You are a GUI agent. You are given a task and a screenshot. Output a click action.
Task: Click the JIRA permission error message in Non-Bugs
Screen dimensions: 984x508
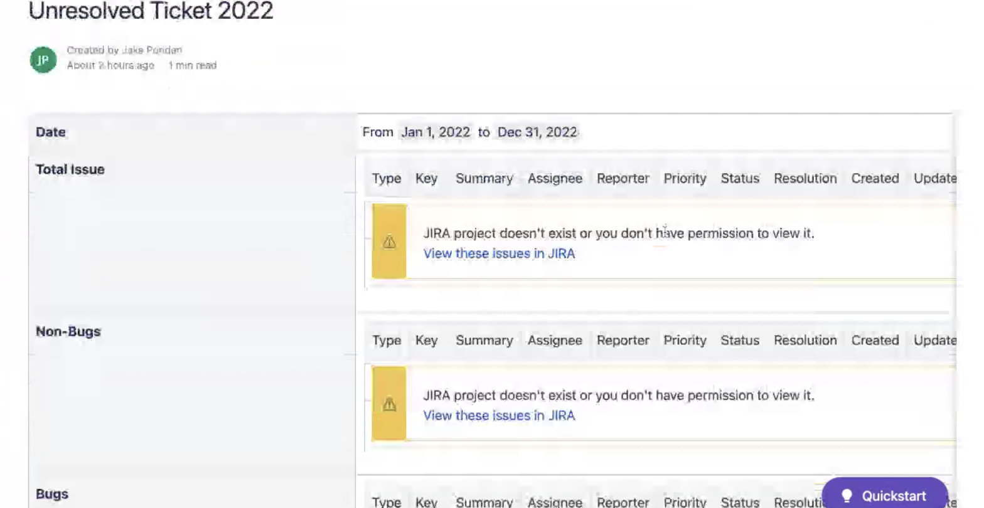tap(619, 395)
